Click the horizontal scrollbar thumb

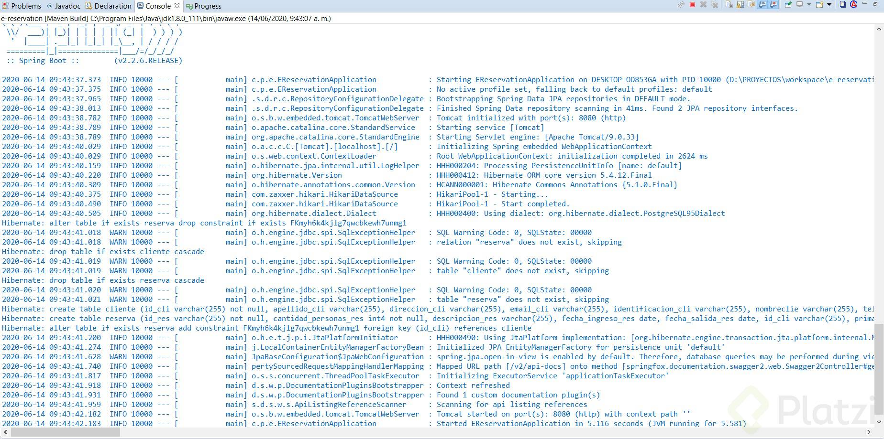[x=66, y=432]
